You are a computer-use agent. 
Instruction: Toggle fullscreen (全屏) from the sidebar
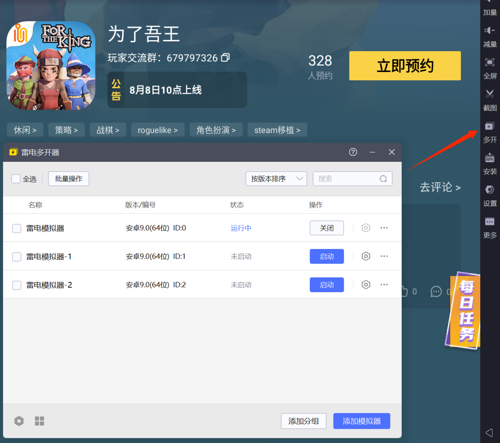point(489,63)
